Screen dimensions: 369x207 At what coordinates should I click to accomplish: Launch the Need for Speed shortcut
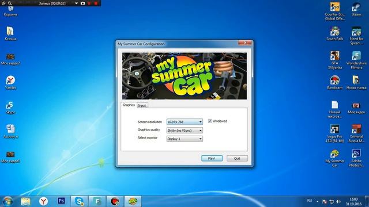point(356,36)
